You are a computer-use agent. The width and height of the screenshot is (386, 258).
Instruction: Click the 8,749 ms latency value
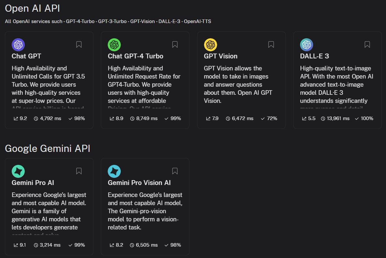tap(147, 118)
